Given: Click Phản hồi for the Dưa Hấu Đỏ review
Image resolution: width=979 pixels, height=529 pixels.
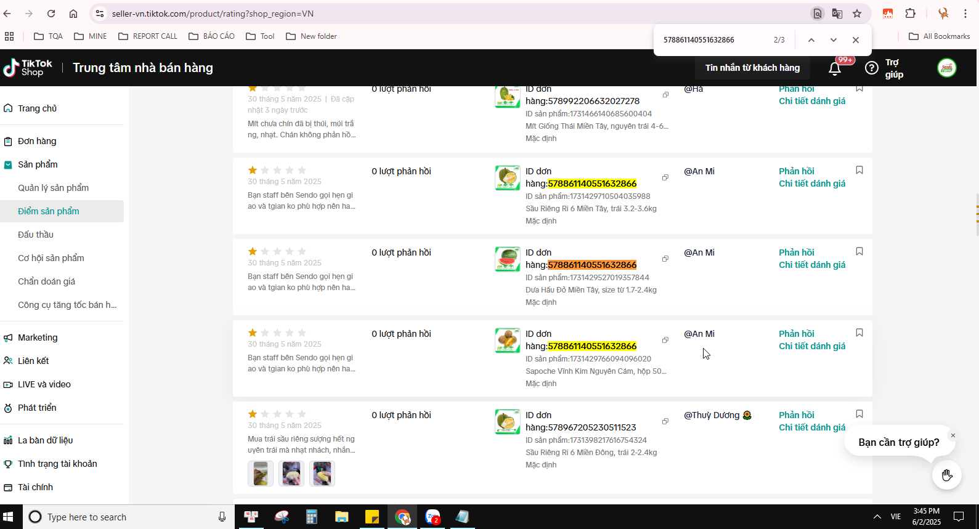Looking at the screenshot, I should 796,252.
